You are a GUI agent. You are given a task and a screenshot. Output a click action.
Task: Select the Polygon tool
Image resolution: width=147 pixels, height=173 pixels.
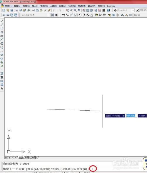click(2, 32)
